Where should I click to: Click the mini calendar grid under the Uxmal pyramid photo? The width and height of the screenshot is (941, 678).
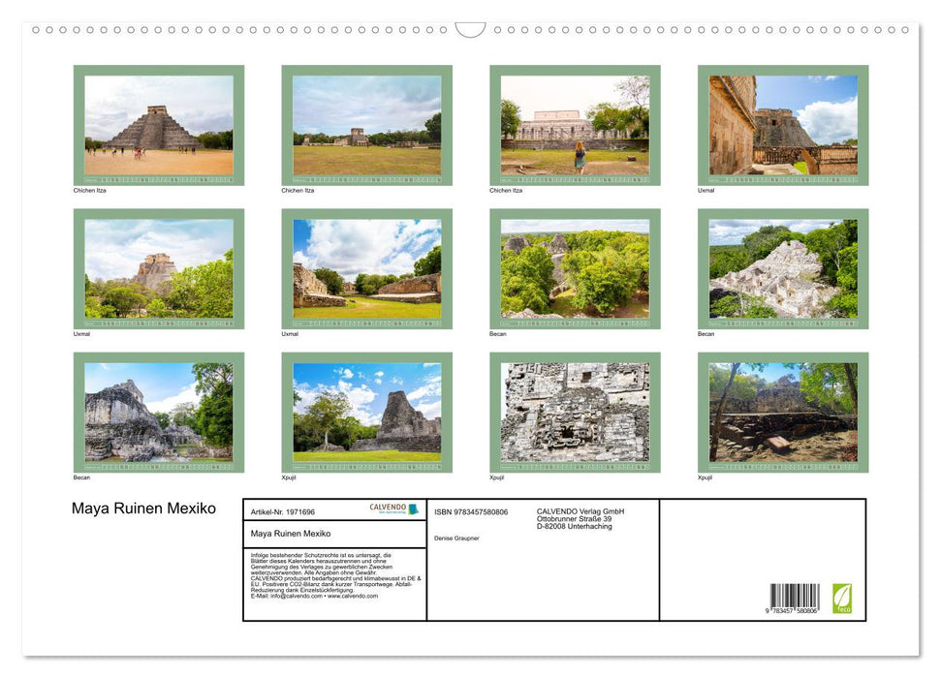tap(158, 322)
